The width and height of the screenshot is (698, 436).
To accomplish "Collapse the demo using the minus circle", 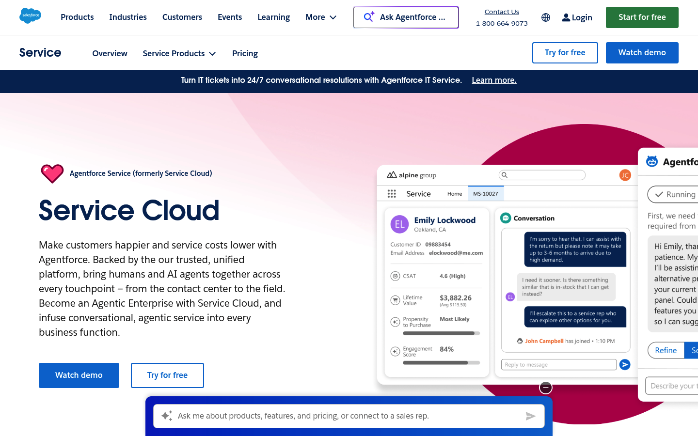I will point(545,387).
